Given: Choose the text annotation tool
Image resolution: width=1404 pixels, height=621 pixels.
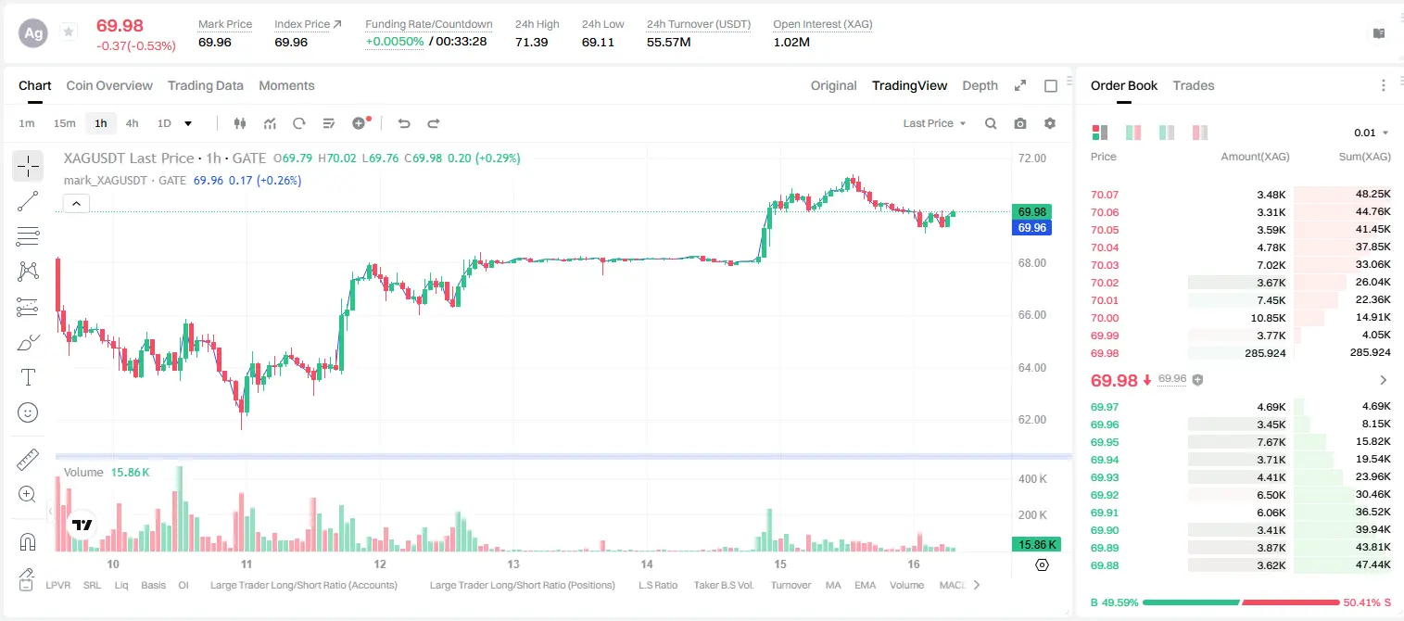Looking at the screenshot, I should pyautogui.click(x=28, y=377).
